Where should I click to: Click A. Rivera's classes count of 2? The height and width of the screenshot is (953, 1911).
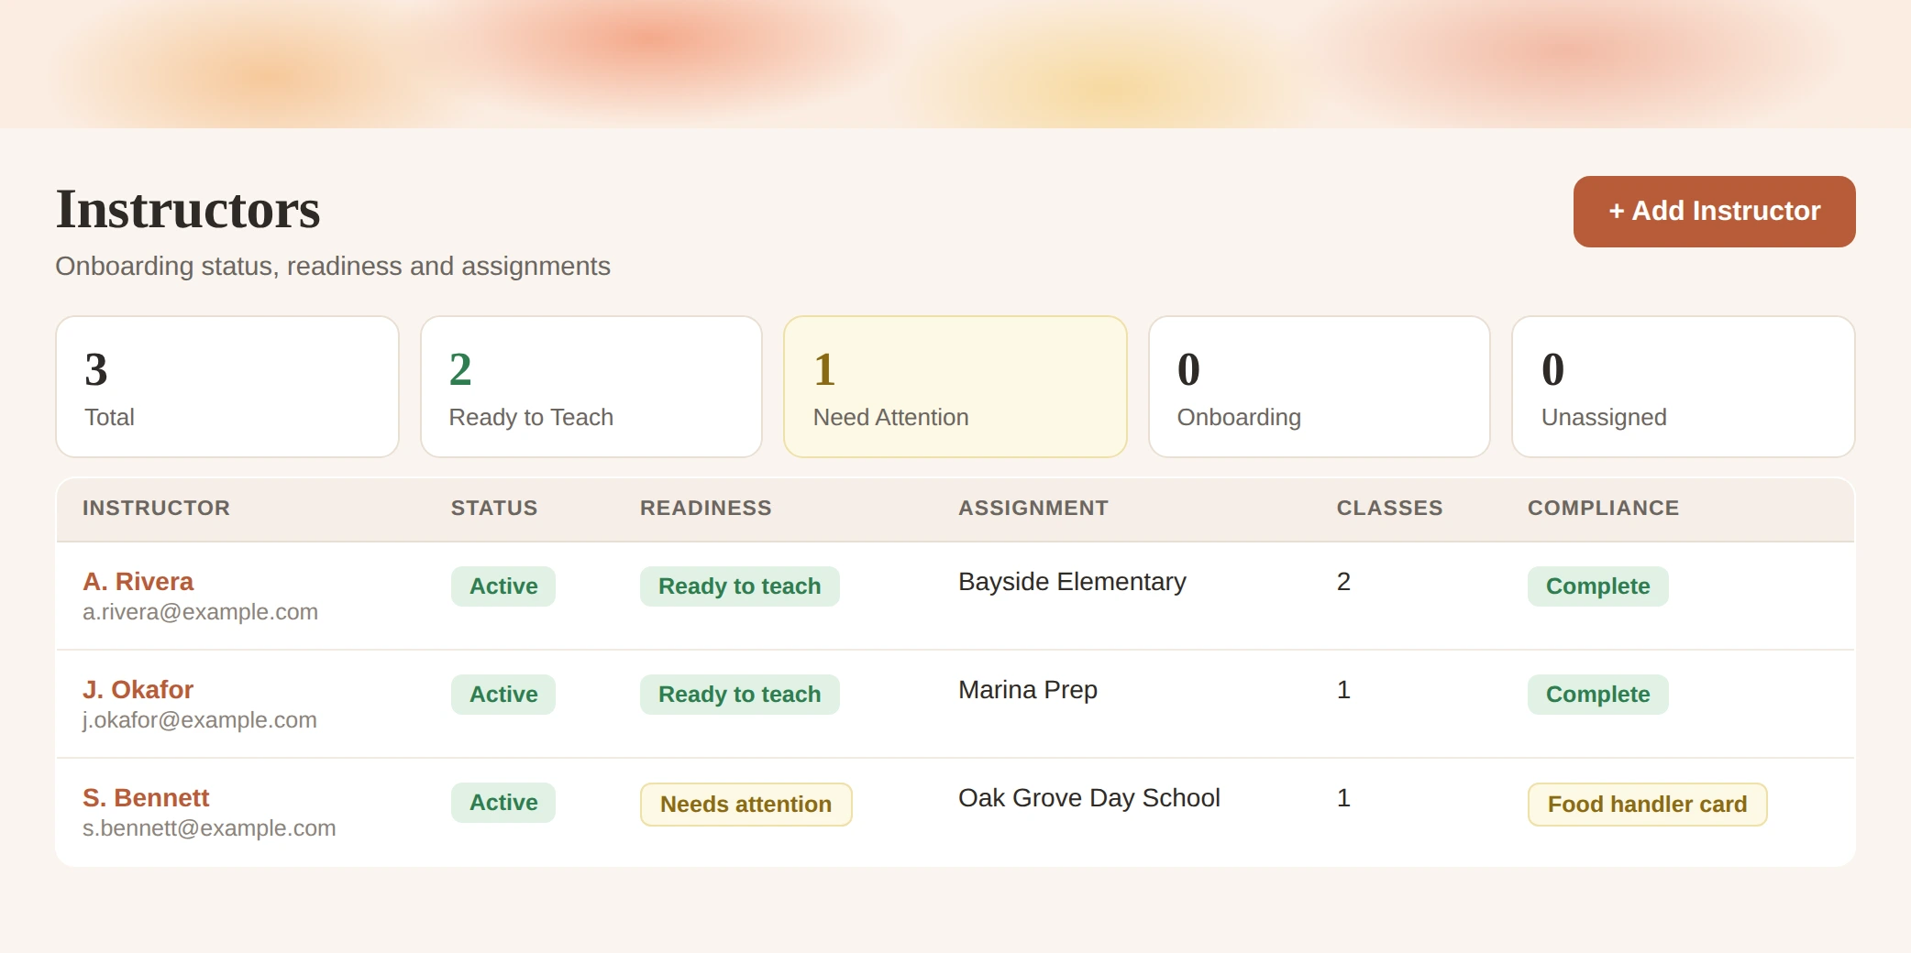click(x=1343, y=582)
